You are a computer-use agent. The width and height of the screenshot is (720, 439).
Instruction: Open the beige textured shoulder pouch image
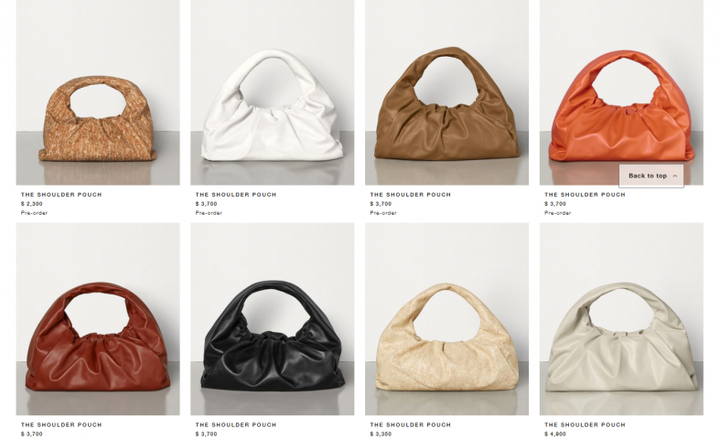446,319
